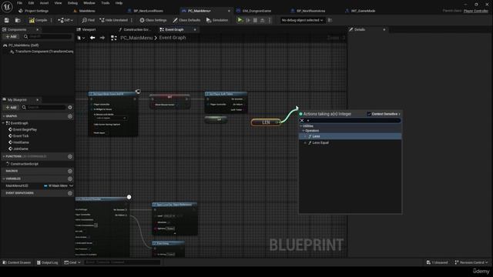Open play mode options three-dot menu
Image resolution: width=493 pixels, height=277 pixels.
click(x=270, y=20)
